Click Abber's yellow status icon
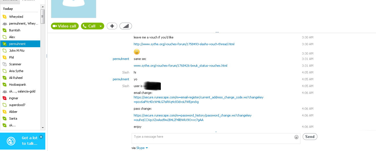 click(5, 112)
